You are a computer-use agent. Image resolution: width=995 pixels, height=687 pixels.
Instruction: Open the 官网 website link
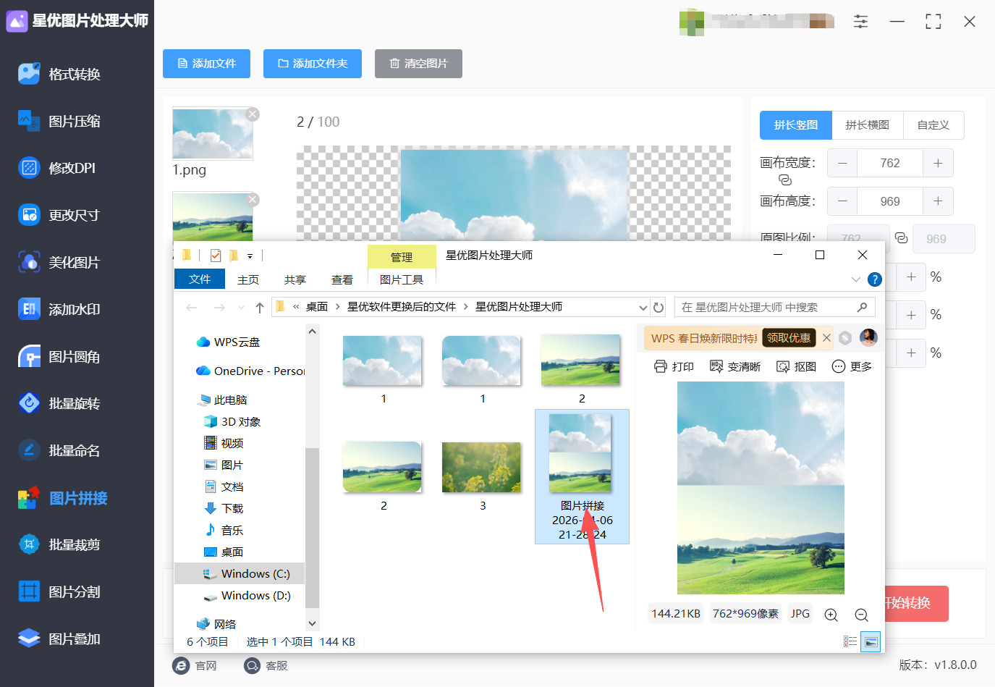tap(195, 665)
